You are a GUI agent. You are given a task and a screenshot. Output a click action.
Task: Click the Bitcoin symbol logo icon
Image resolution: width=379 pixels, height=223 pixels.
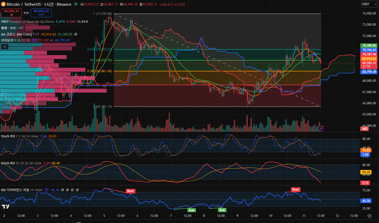[3, 4]
